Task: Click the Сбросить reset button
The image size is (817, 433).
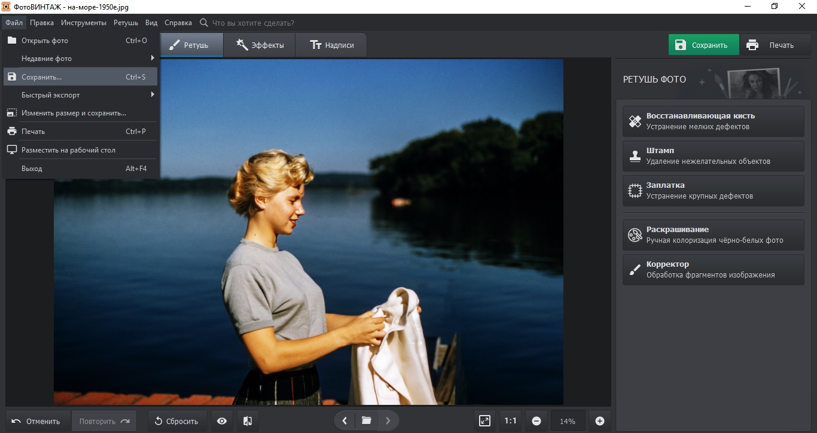Action: tap(176, 421)
